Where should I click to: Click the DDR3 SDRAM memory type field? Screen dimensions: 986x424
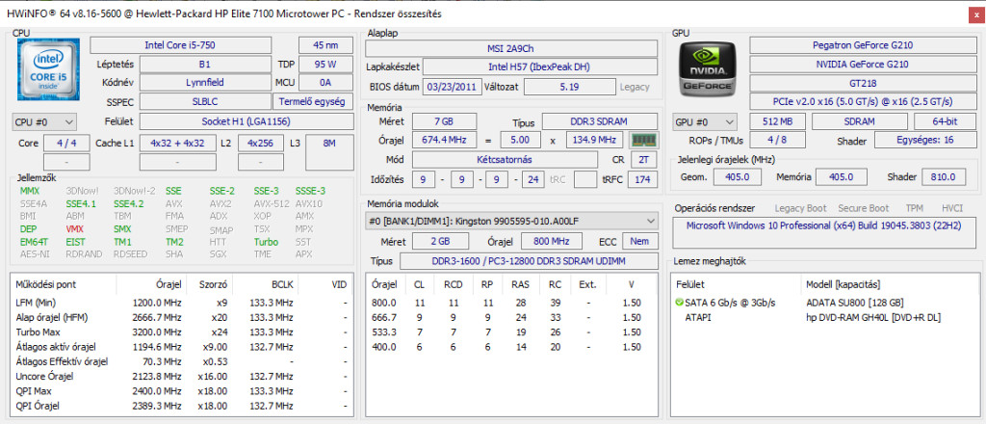point(600,121)
